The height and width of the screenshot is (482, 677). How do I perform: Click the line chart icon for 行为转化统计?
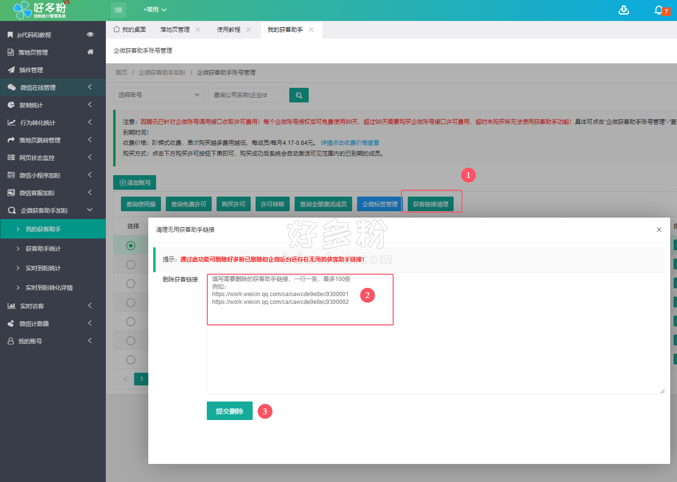pos(12,122)
